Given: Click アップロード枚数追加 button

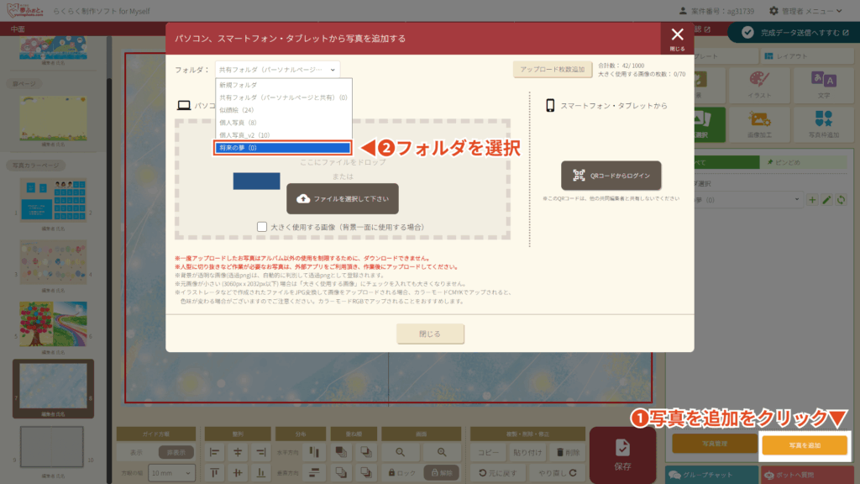Looking at the screenshot, I should tap(552, 70).
